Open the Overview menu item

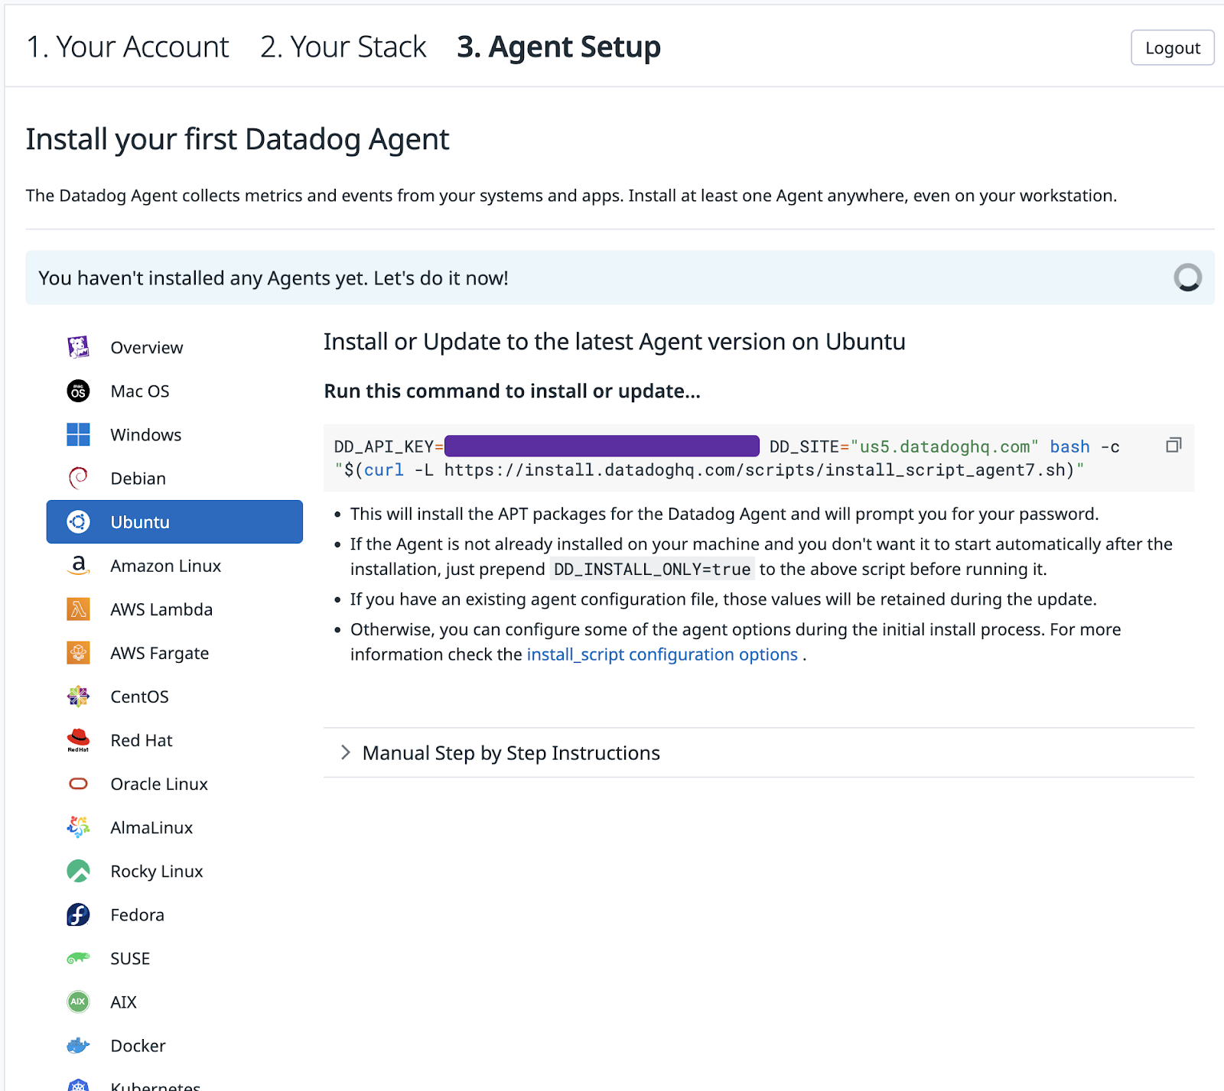pyautogui.click(x=174, y=347)
